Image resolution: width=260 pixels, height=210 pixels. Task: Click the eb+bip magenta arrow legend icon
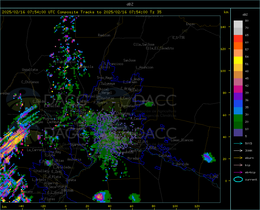pos(238,172)
